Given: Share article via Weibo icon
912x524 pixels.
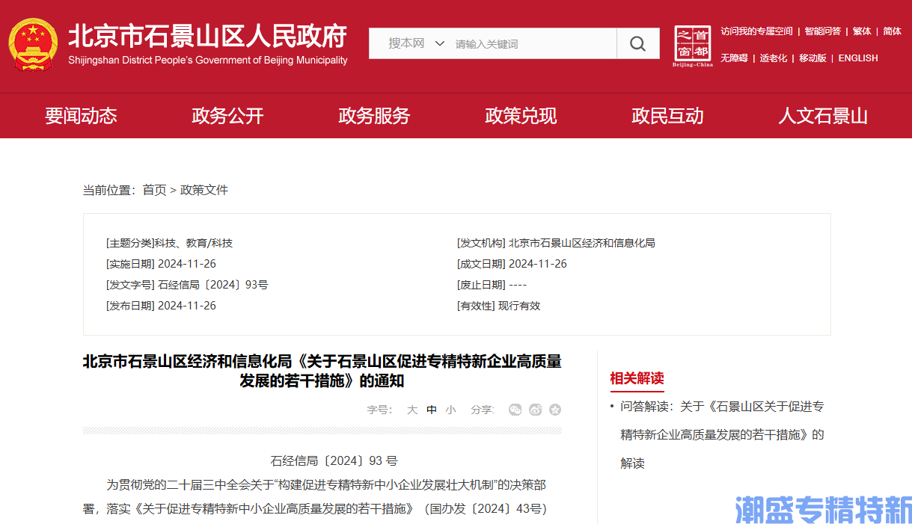Looking at the screenshot, I should (x=535, y=410).
